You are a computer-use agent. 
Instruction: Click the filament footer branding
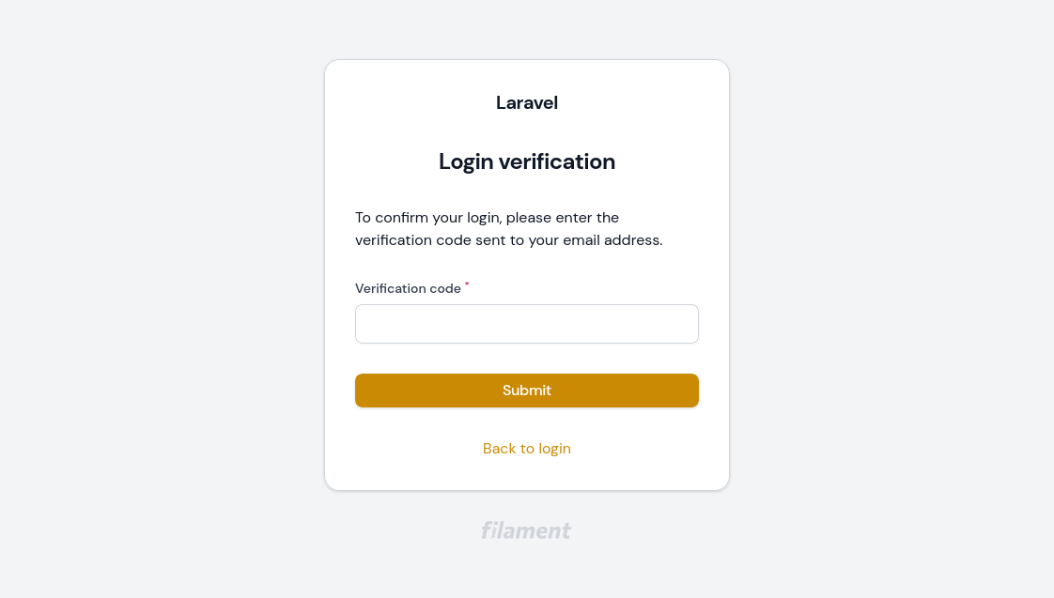[526, 530]
